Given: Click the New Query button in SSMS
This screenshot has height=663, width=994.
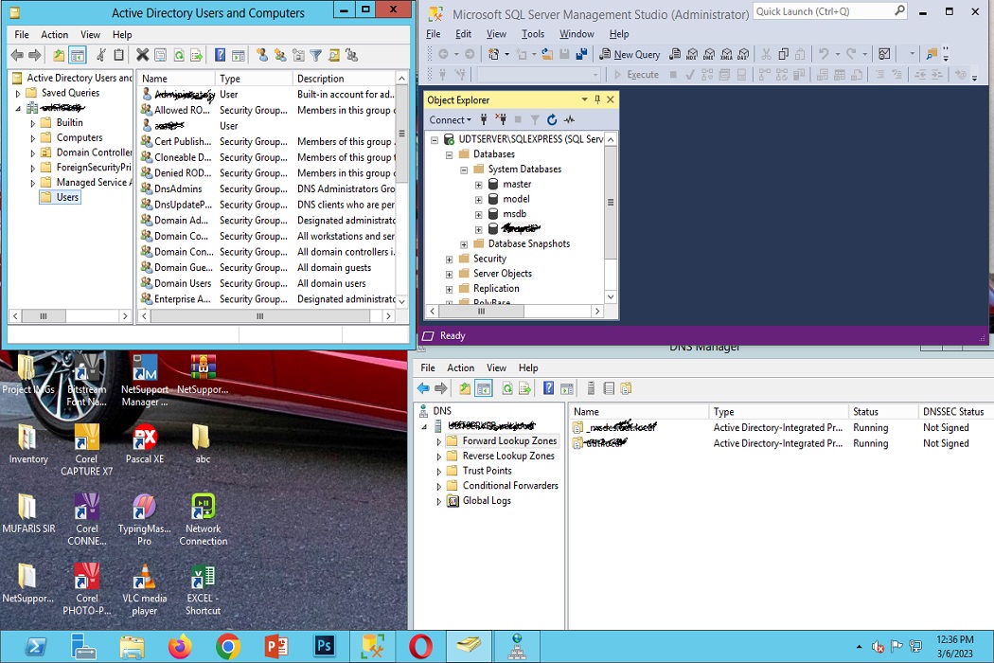Looking at the screenshot, I should coord(630,54).
